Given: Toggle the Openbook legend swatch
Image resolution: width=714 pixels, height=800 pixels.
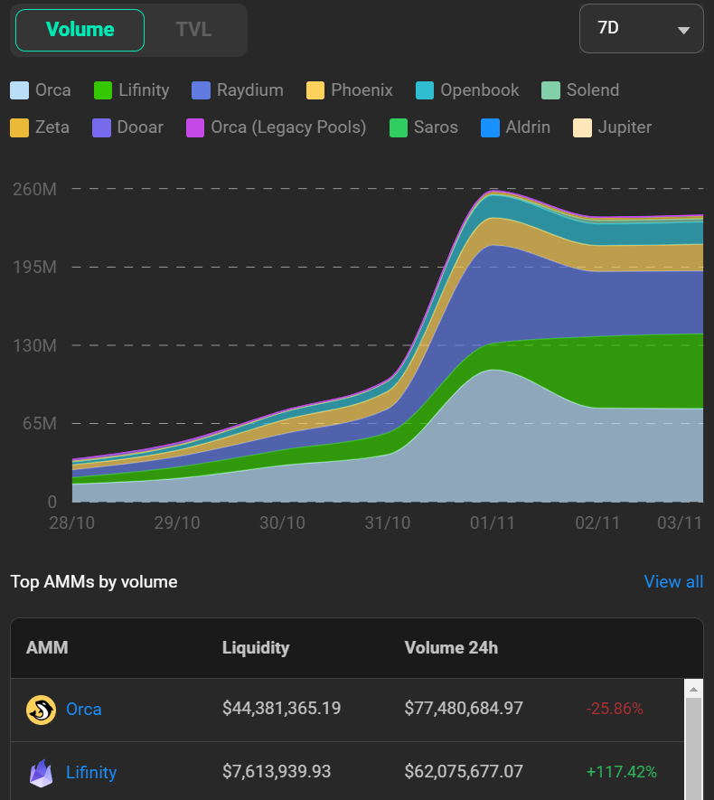Looking at the screenshot, I should pyautogui.click(x=425, y=90).
